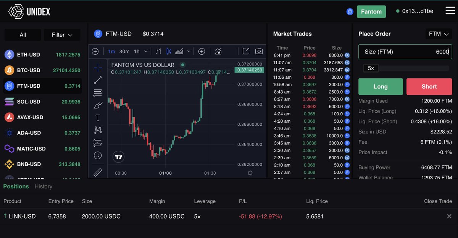Click the $0.3714 header price
This screenshot has width=458, height=238.
(x=153, y=34)
